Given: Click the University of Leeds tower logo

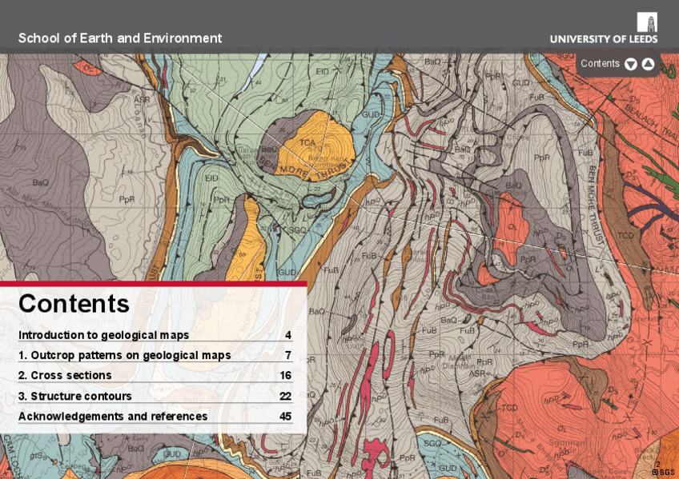Looking at the screenshot, I should point(647,22).
